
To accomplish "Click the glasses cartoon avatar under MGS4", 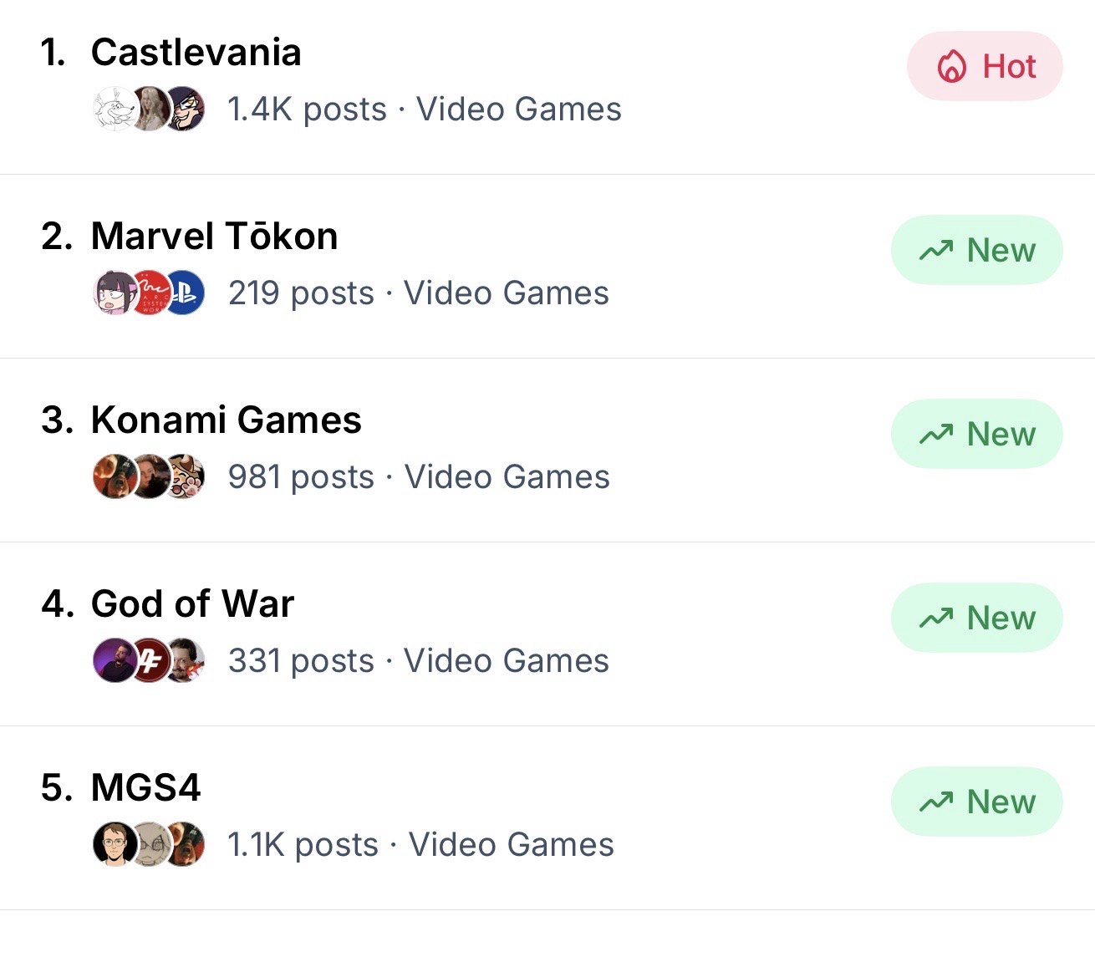I will (x=113, y=845).
